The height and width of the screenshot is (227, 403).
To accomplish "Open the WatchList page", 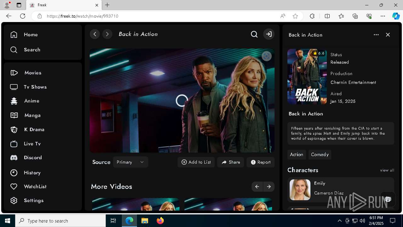I will pyautogui.click(x=28, y=187).
